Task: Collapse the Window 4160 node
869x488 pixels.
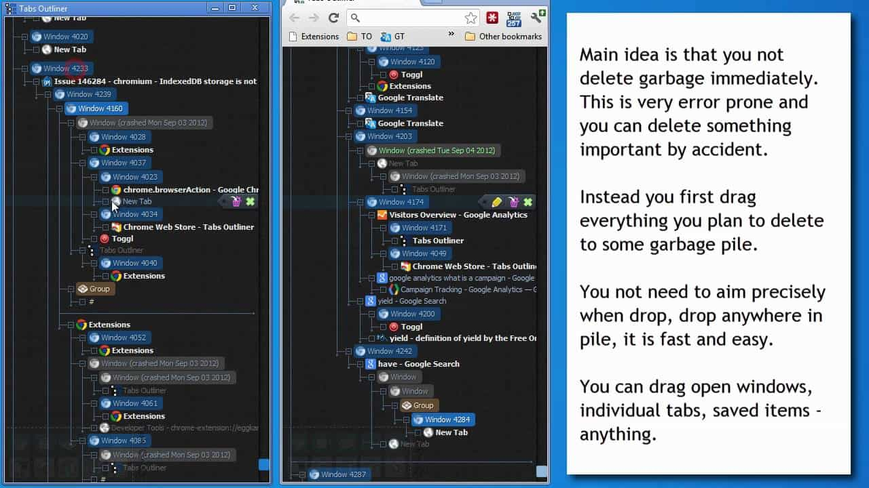Action: [x=59, y=108]
